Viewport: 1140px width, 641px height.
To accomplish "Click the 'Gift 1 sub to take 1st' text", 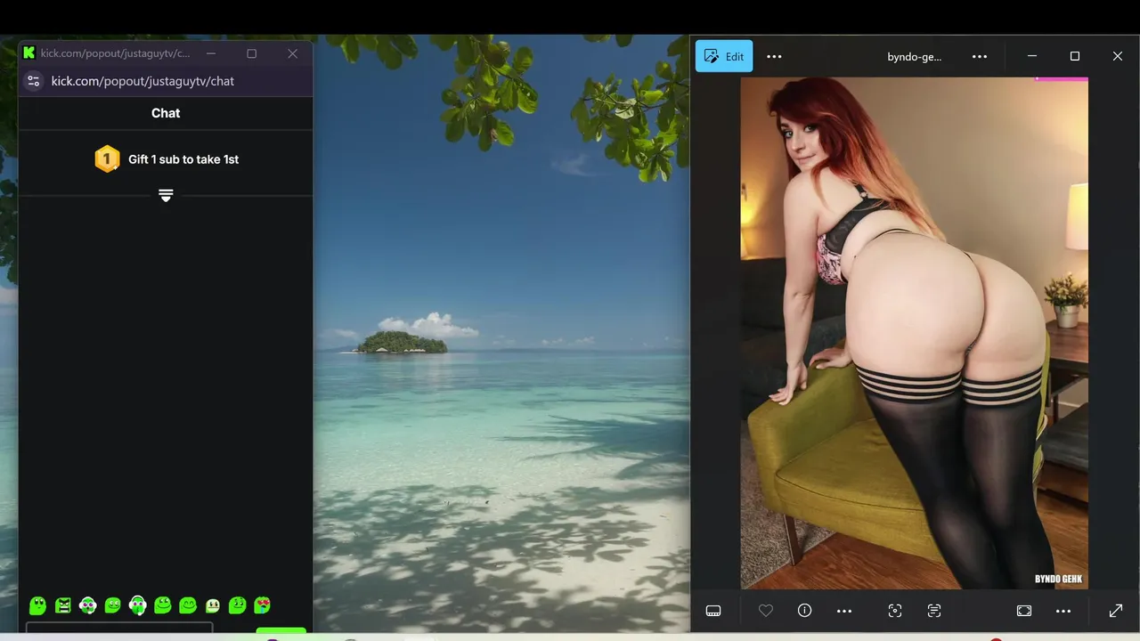I will [183, 159].
